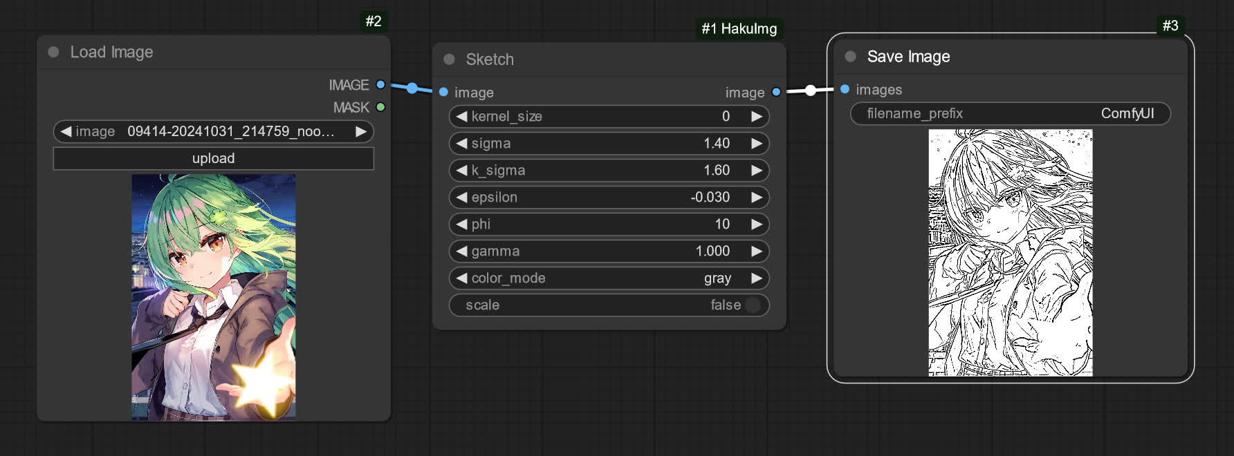Click the green-haired girl preview image
Image resolution: width=1234 pixels, height=456 pixels.
click(214, 297)
